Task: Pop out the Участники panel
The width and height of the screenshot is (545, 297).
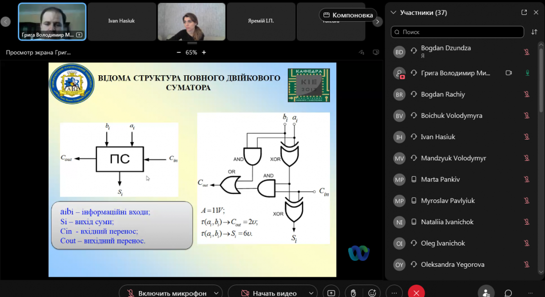Action: point(524,12)
